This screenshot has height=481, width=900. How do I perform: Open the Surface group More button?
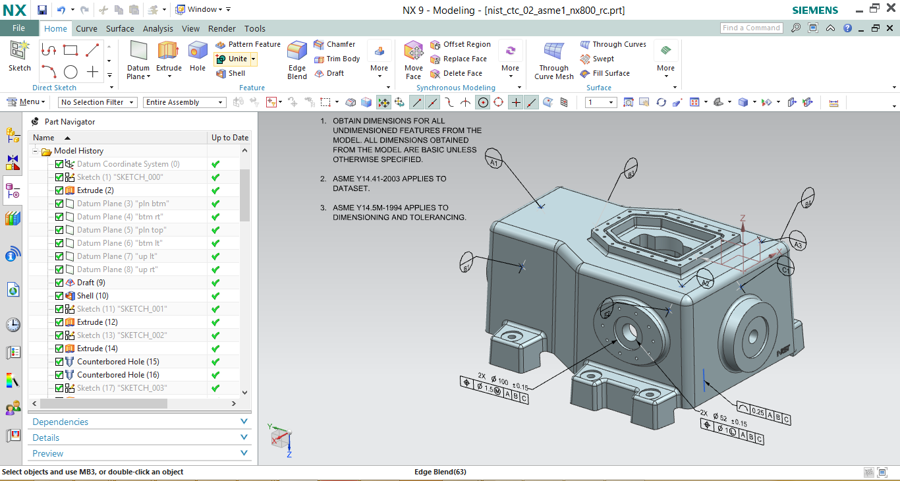[x=666, y=60]
